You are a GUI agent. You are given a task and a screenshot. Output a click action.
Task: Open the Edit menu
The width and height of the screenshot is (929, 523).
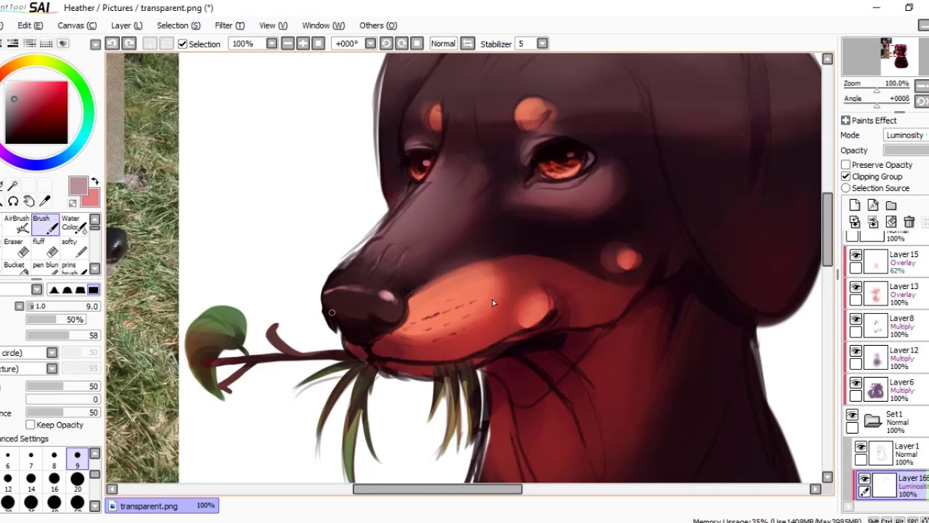click(30, 25)
